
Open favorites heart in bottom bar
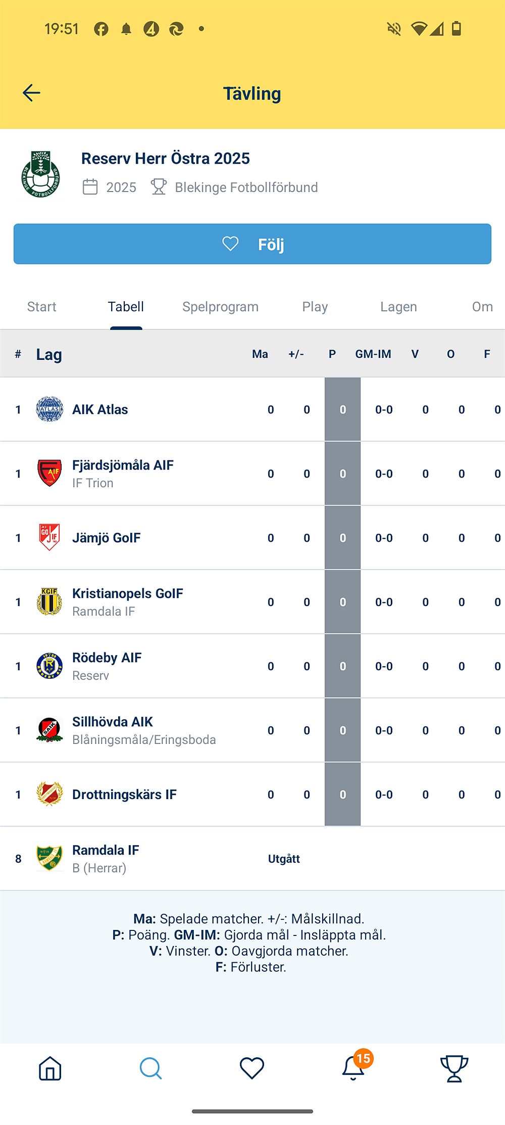coord(252,1068)
